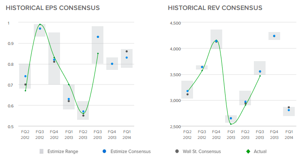Select the EPS Wall St. Consensus dot for FQ2 2013
Viewport: 301px width, 161px height.
tap(83, 116)
